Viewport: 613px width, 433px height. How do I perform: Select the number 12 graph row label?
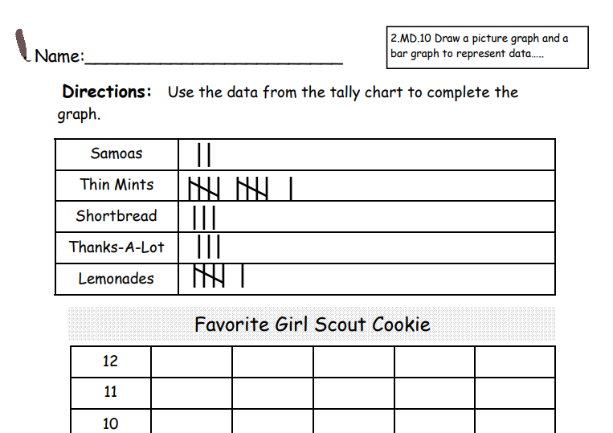pyautogui.click(x=110, y=362)
